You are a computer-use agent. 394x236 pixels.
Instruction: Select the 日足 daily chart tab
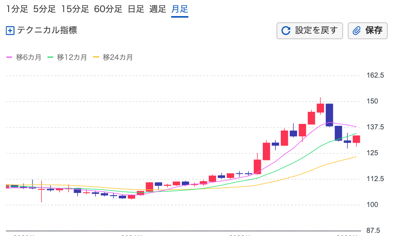tap(136, 9)
